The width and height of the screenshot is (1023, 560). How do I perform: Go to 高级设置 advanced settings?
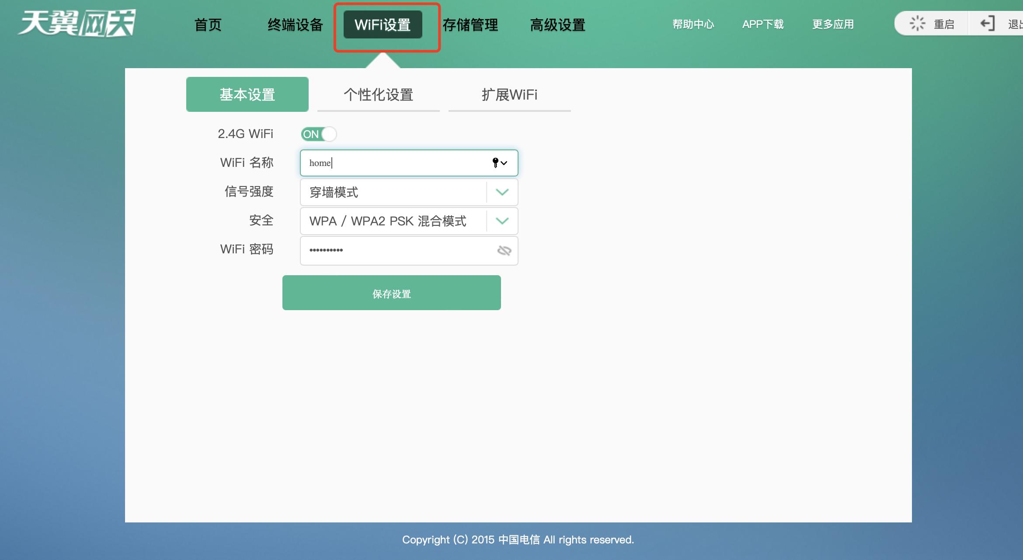[x=556, y=25]
